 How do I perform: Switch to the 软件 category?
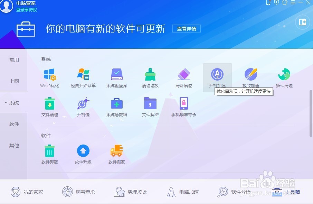pos(14,124)
